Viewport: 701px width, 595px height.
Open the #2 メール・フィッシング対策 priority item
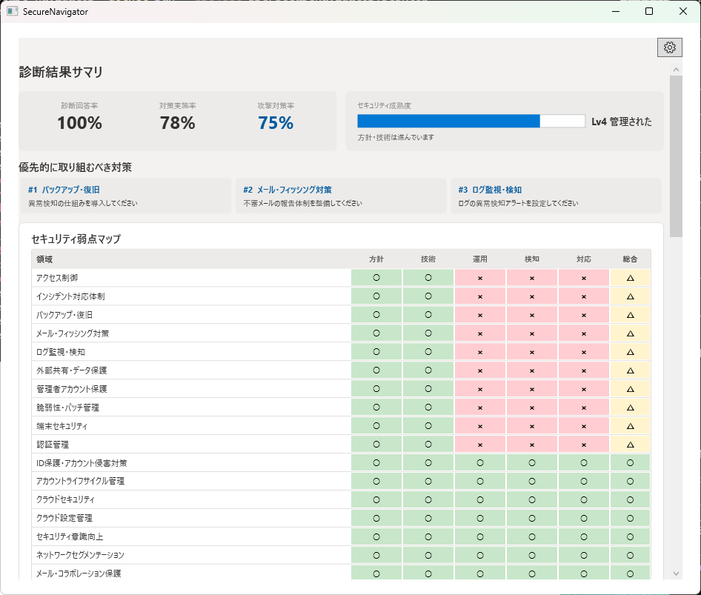341,194
